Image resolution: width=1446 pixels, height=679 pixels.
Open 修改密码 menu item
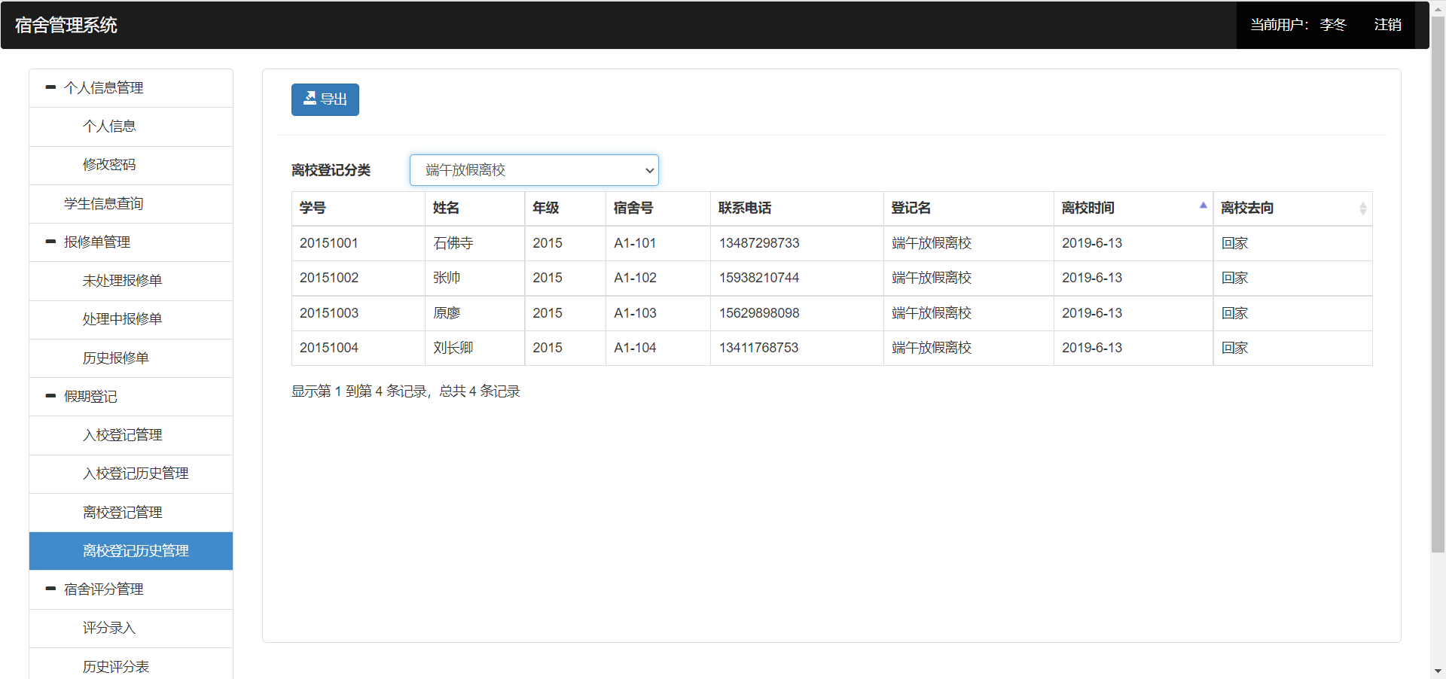tap(131, 165)
